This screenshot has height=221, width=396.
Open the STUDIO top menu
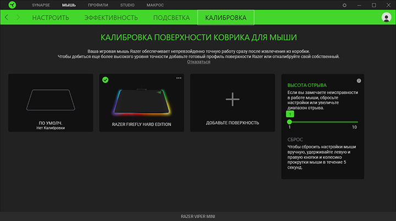[127, 5]
